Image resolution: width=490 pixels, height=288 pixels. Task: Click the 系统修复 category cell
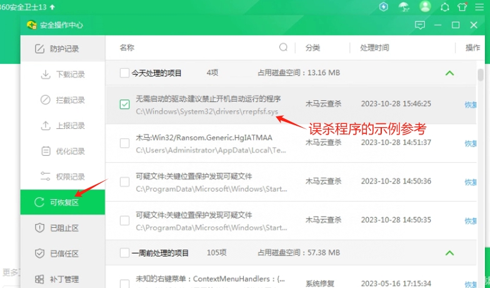point(320,284)
